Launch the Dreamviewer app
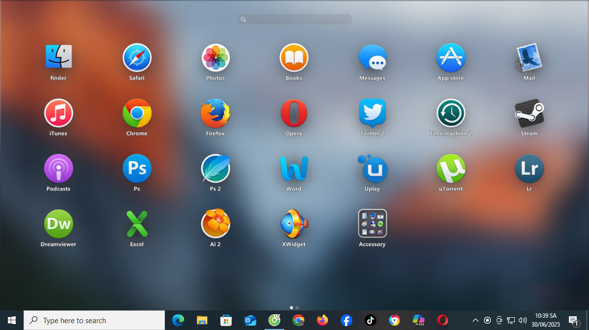589x330 pixels. [58, 224]
